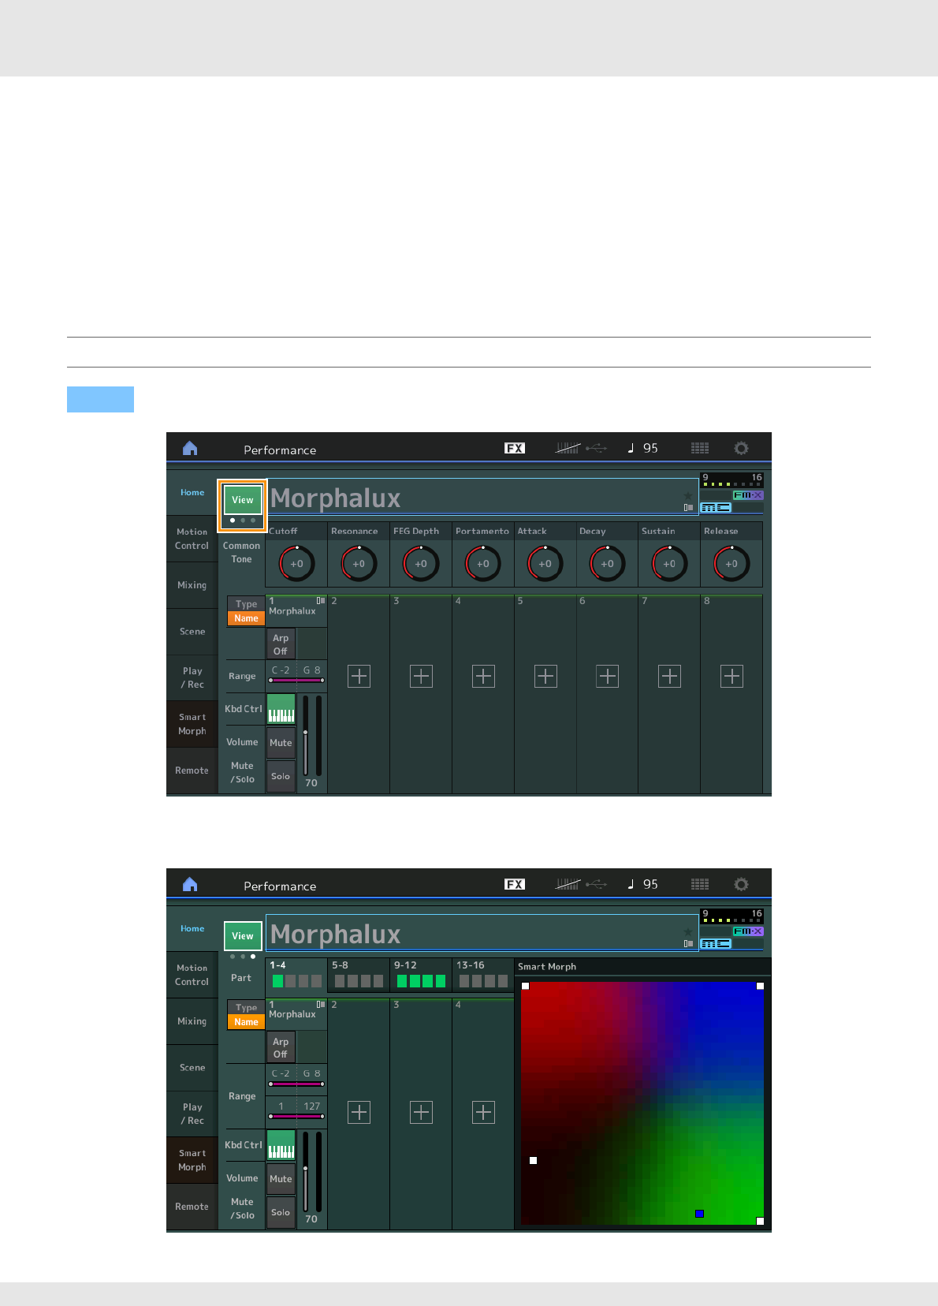Open Smart Morph tab in upper screen
The width and height of the screenshot is (938, 1306).
[x=192, y=724]
